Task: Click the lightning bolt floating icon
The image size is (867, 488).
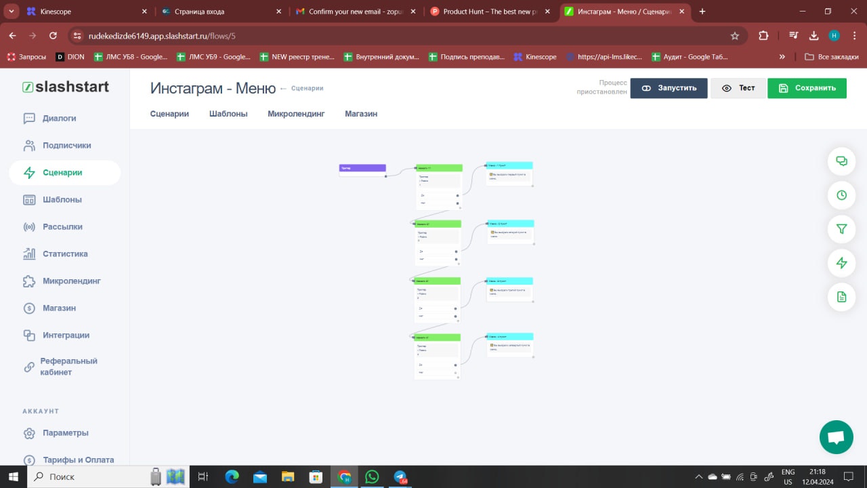Action: [842, 263]
